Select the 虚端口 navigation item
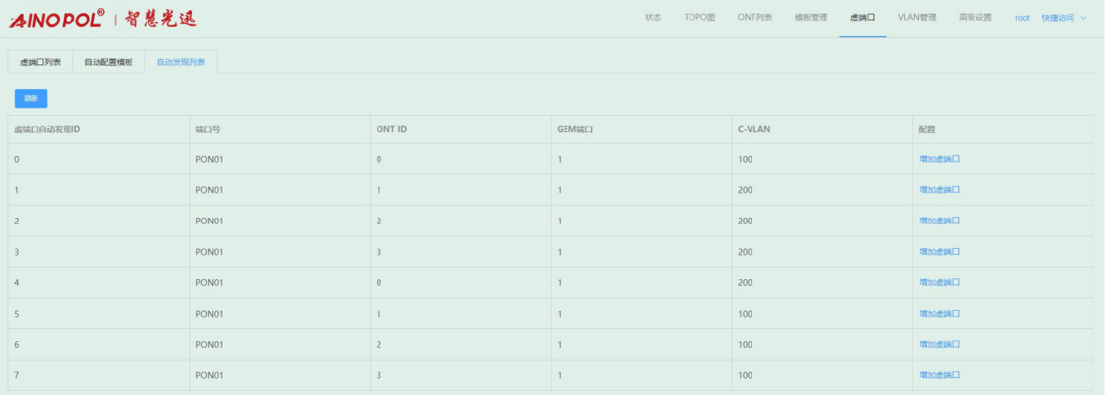The image size is (1106, 395). 862,18
